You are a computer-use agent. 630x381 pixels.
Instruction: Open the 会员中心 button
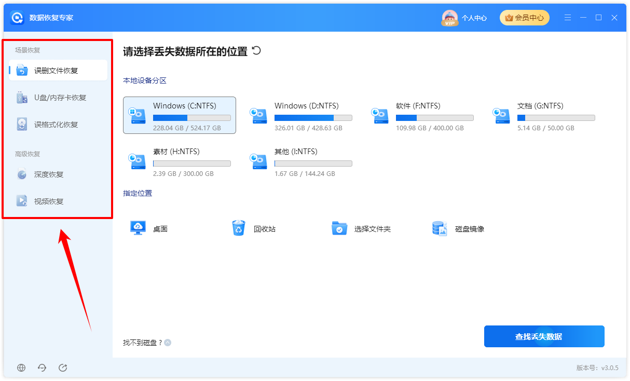525,18
